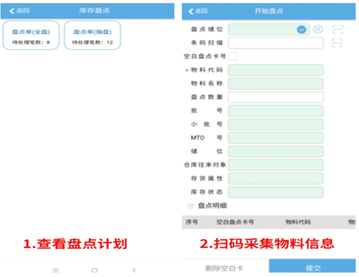
Task: Focus the 条码扫描 input field
Action: pyautogui.click(x=276, y=43)
